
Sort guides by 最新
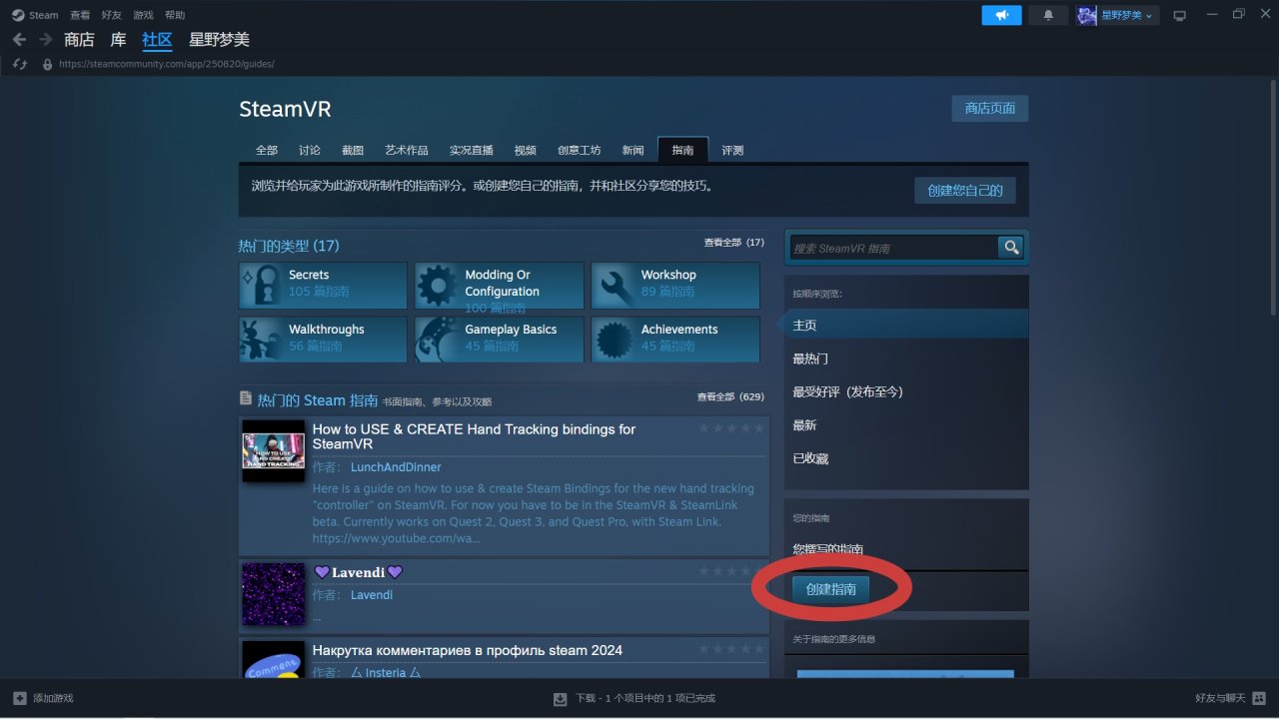click(804, 425)
